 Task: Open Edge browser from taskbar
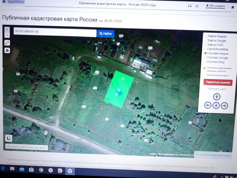(x=3, y=168)
